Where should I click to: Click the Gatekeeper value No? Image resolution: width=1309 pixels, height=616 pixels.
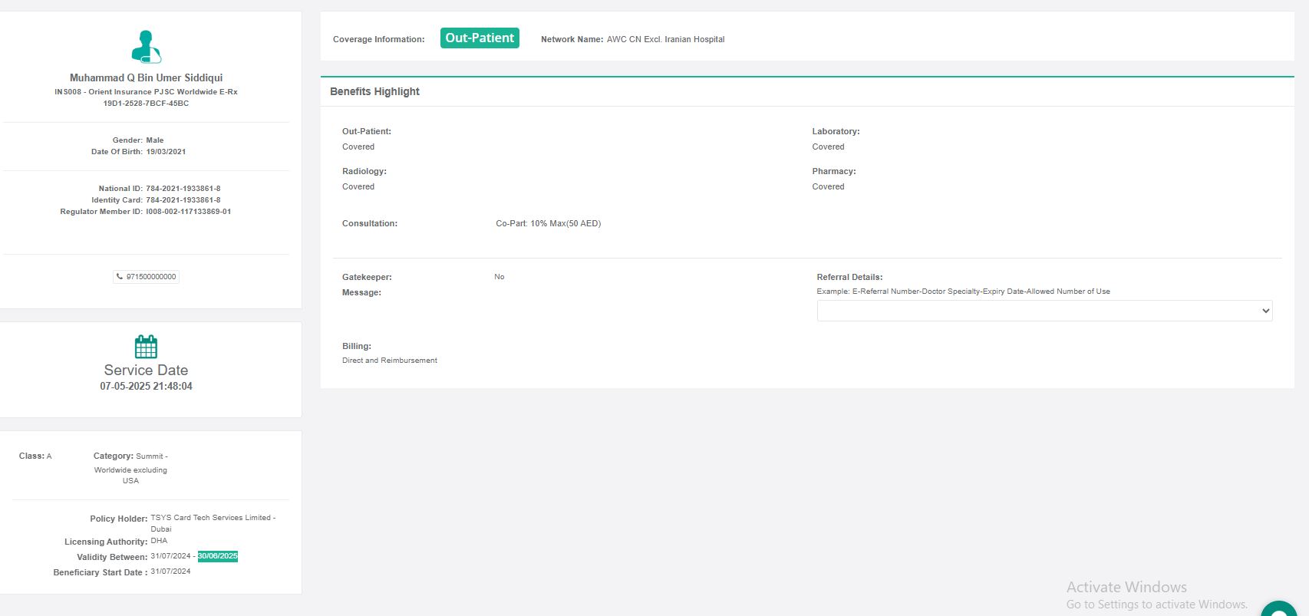click(500, 277)
